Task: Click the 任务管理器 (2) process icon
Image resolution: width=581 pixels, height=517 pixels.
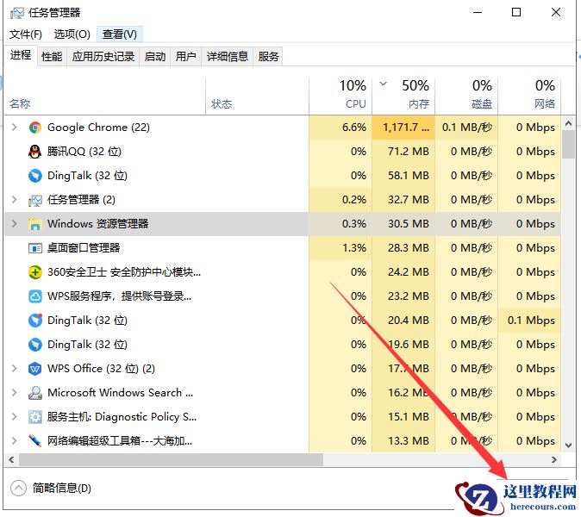Action: [35, 200]
